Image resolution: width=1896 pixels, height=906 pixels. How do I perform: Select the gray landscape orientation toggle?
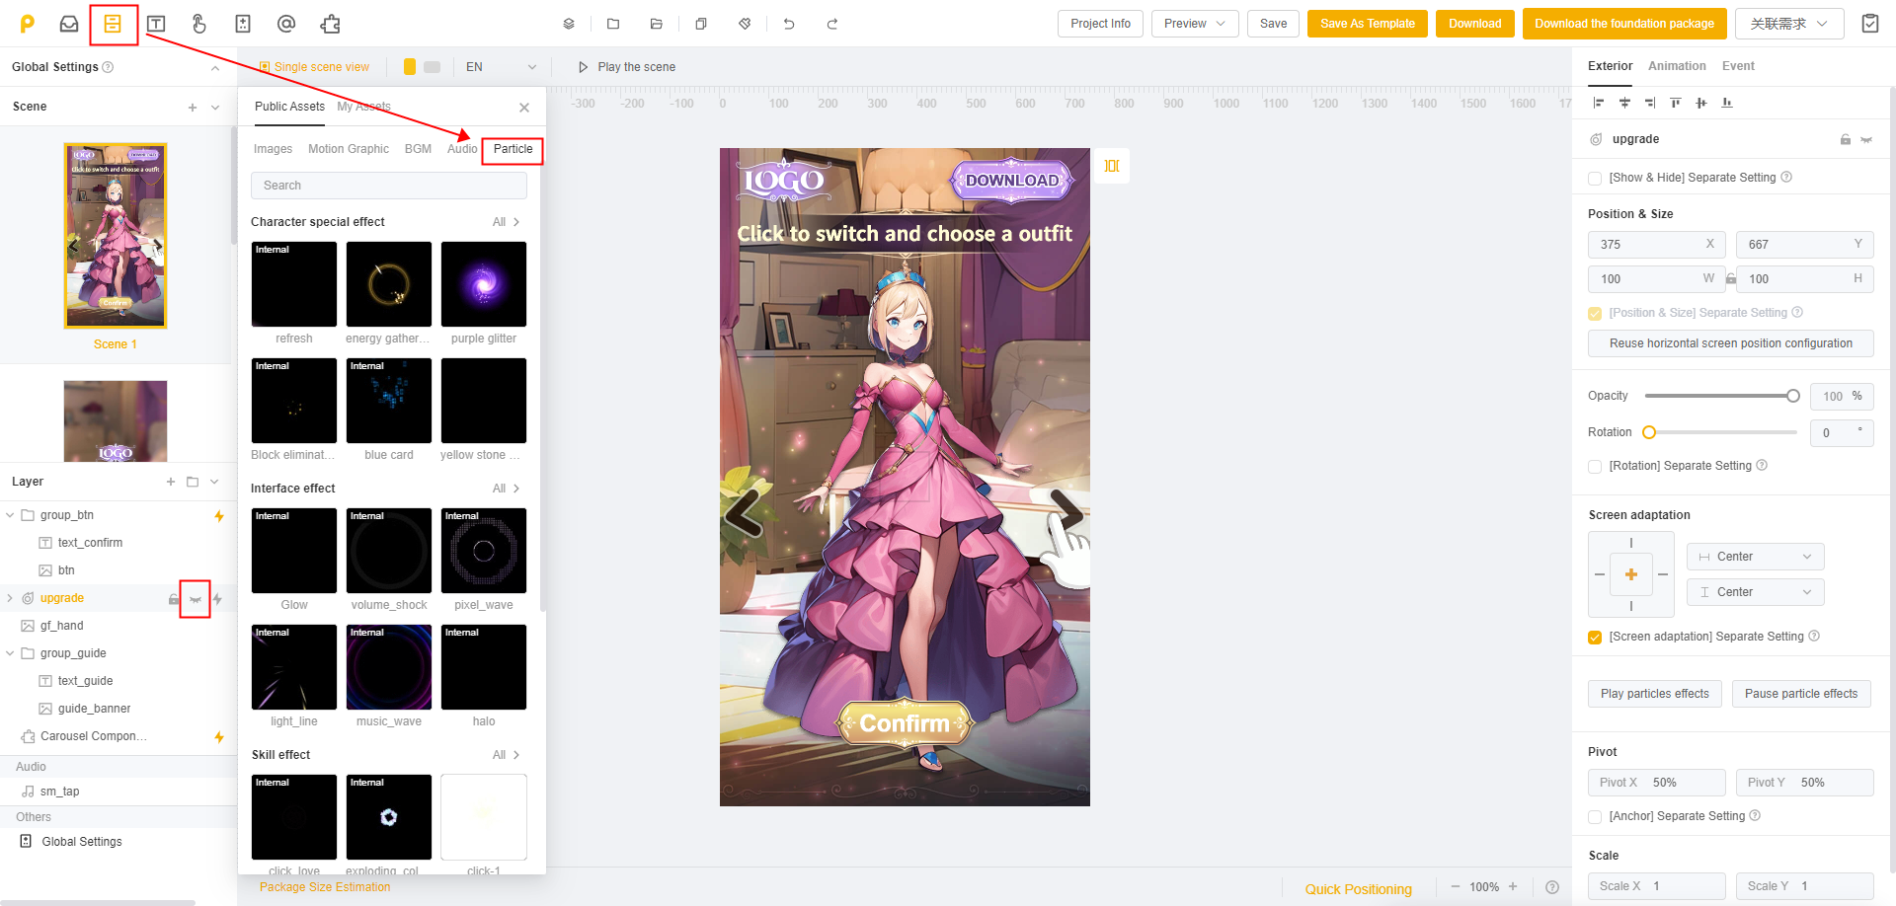pyautogui.click(x=433, y=67)
